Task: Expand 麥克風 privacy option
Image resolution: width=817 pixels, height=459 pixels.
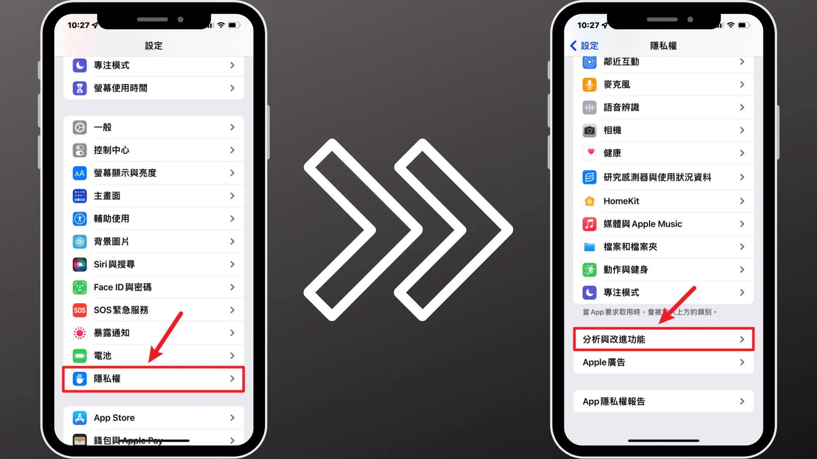Action: 663,85
